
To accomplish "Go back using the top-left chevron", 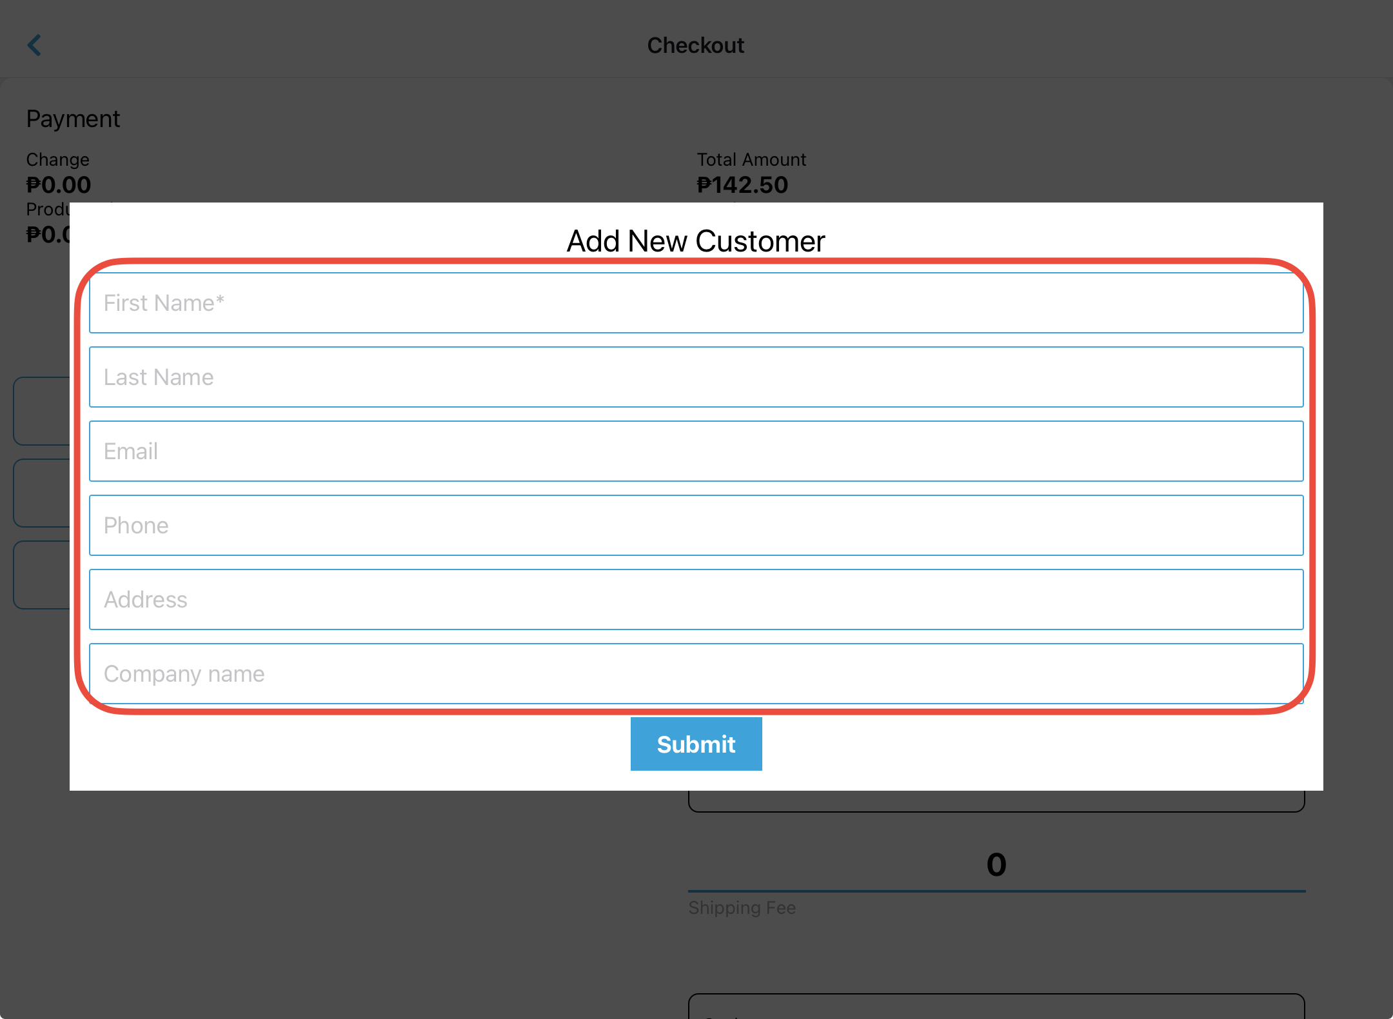I will [x=35, y=46].
